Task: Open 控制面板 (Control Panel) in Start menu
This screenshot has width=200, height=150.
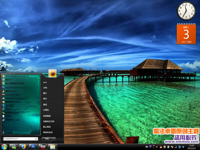Action: pyautogui.click(x=47, y=116)
